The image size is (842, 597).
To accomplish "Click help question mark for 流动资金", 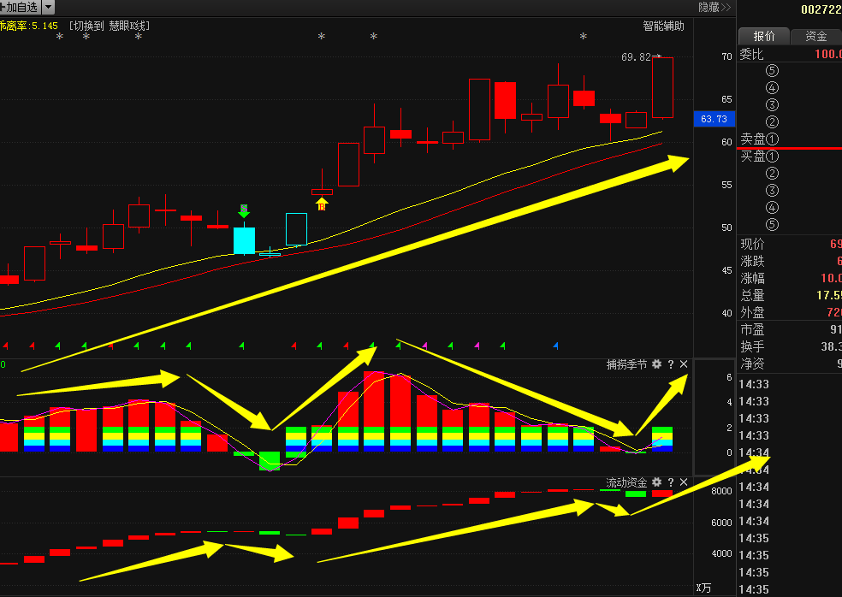I will click(x=671, y=482).
